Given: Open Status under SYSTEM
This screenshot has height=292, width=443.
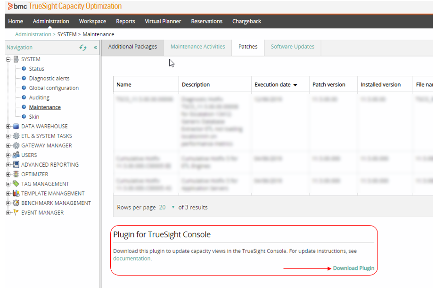Looking at the screenshot, I should click(x=36, y=69).
